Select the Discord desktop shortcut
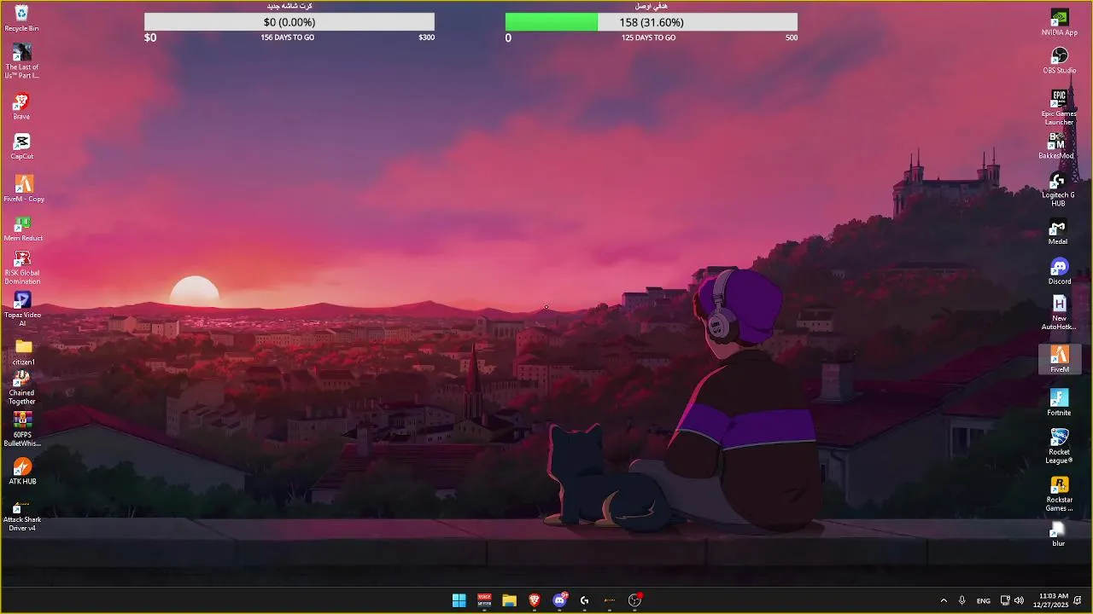The width and height of the screenshot is (1093, 614). [x=1059, y=272]
